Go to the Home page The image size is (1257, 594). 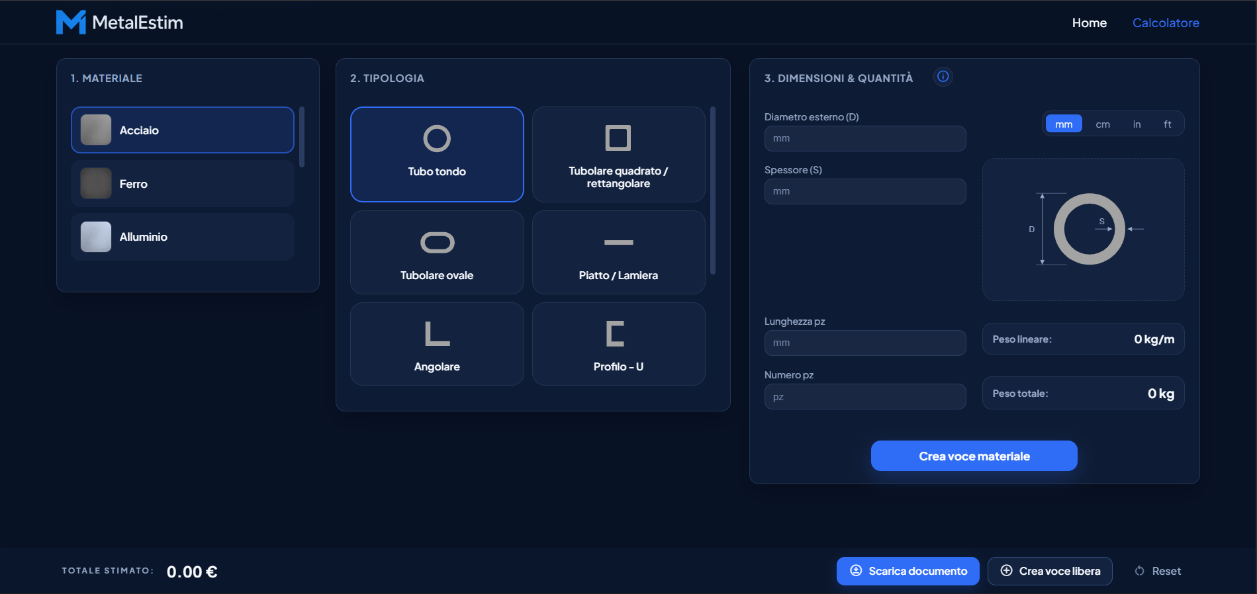[1089, 23]
